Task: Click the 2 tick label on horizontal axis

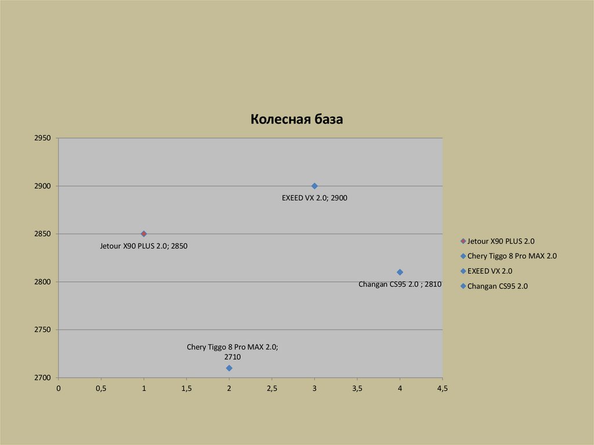Action: pos(229,389)
